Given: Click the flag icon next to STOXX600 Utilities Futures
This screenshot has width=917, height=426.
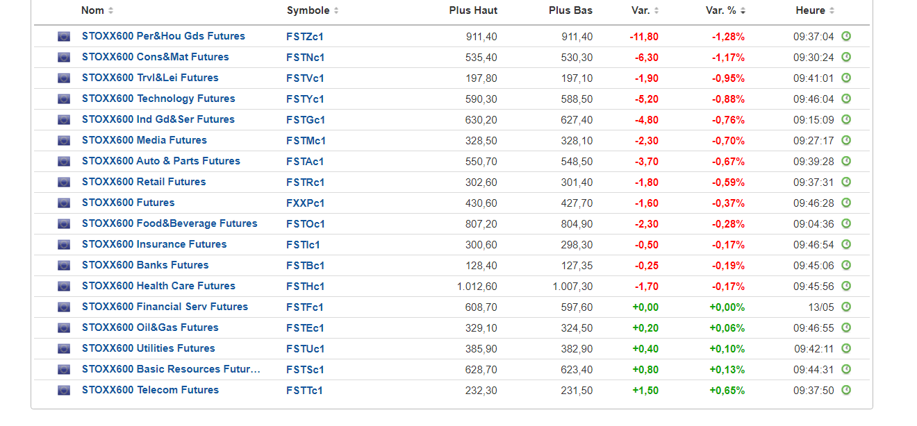Looking at the screenshot, I should tap(64, 349).
